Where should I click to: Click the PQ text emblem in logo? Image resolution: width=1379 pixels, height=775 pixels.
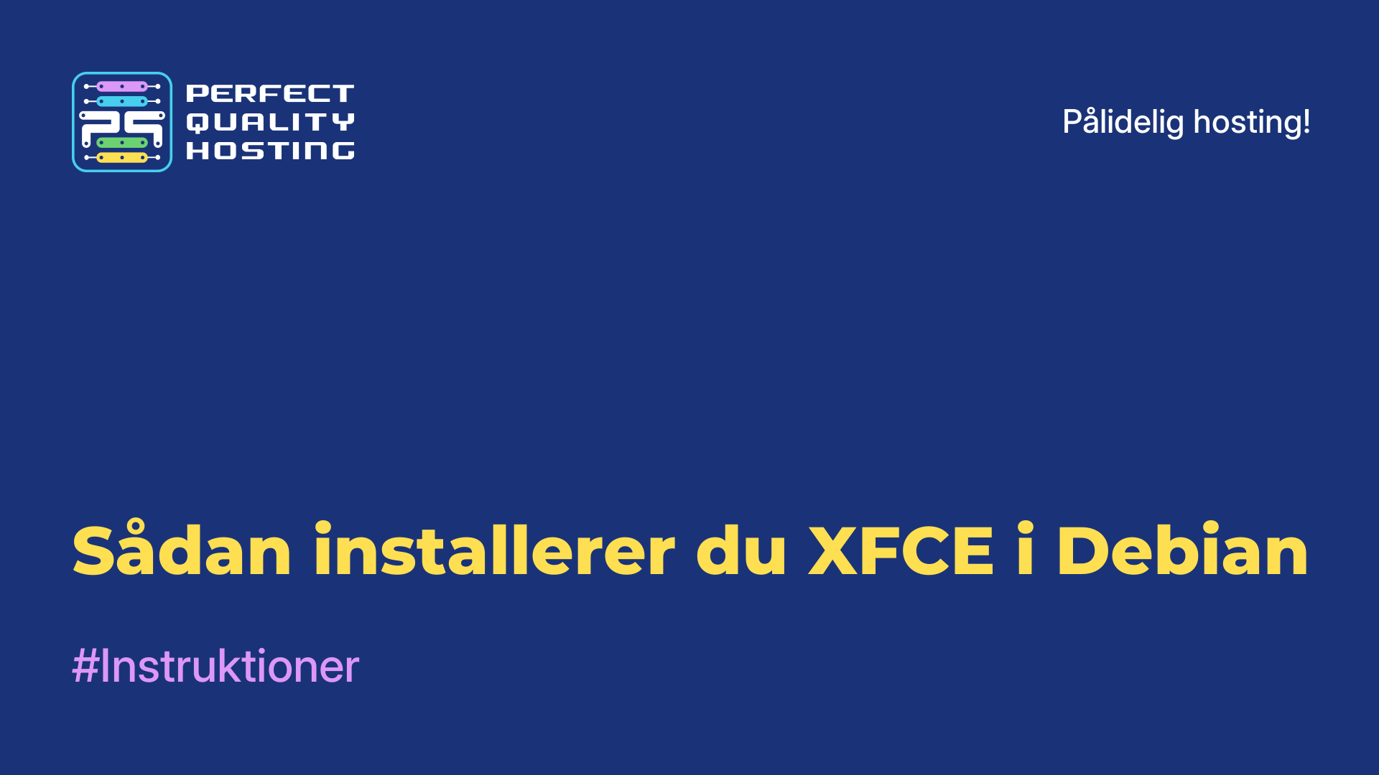(x=121, y=123)
